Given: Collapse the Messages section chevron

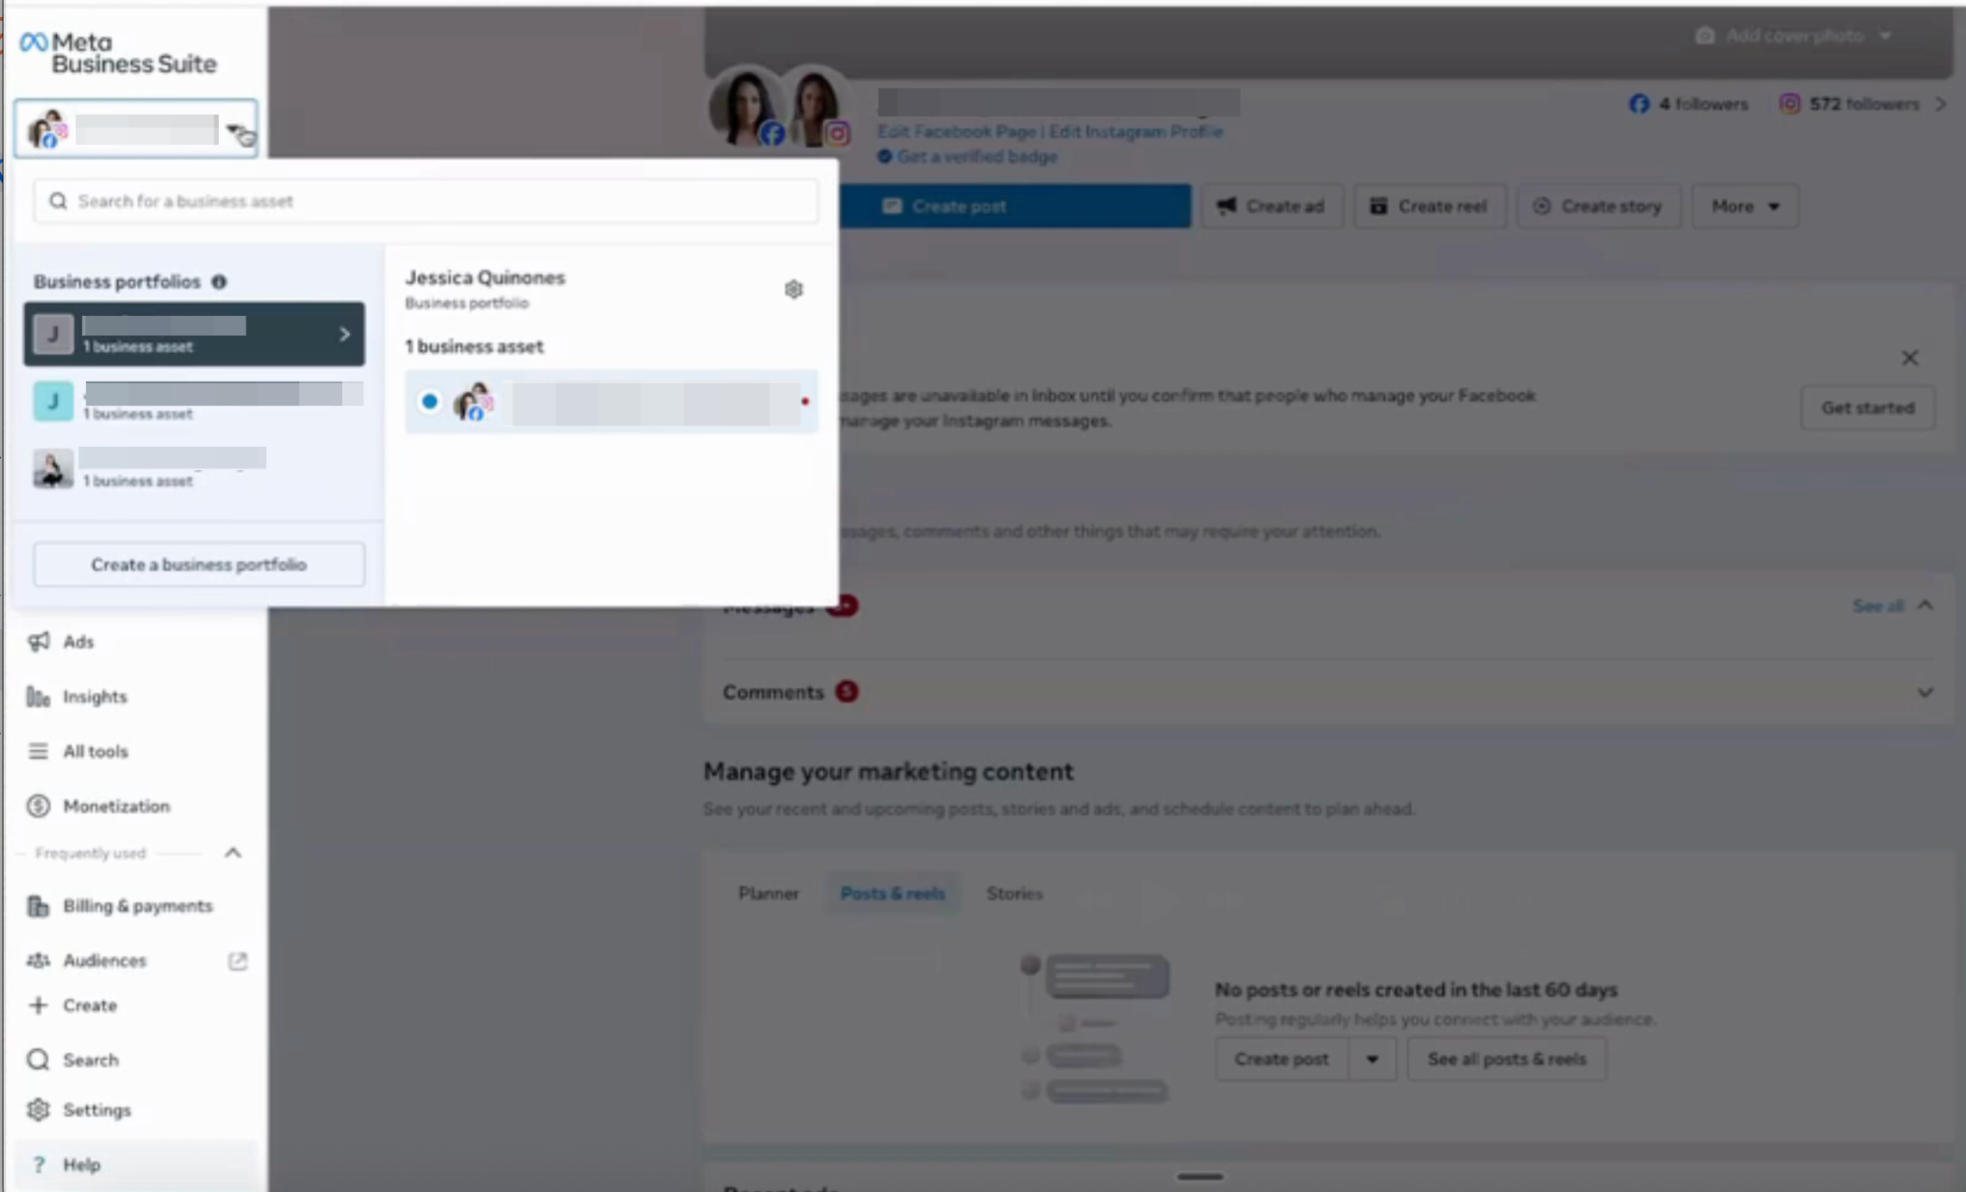Looking at the screenshot, I should [1925, 605].
